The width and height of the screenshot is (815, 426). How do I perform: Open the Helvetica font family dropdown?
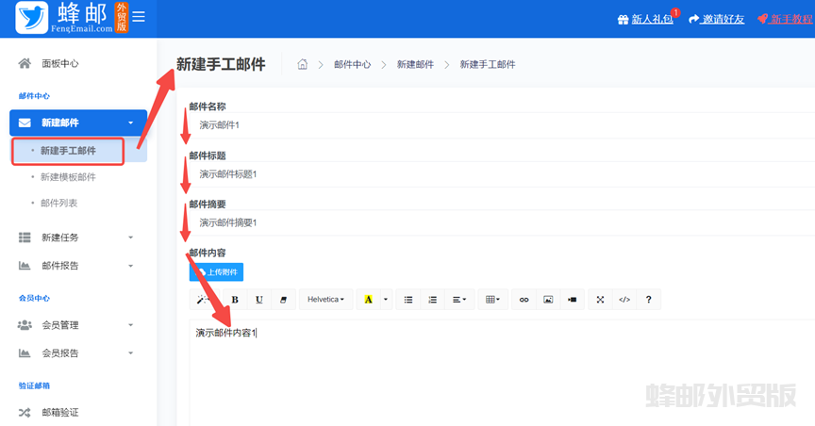click(326, 300)
